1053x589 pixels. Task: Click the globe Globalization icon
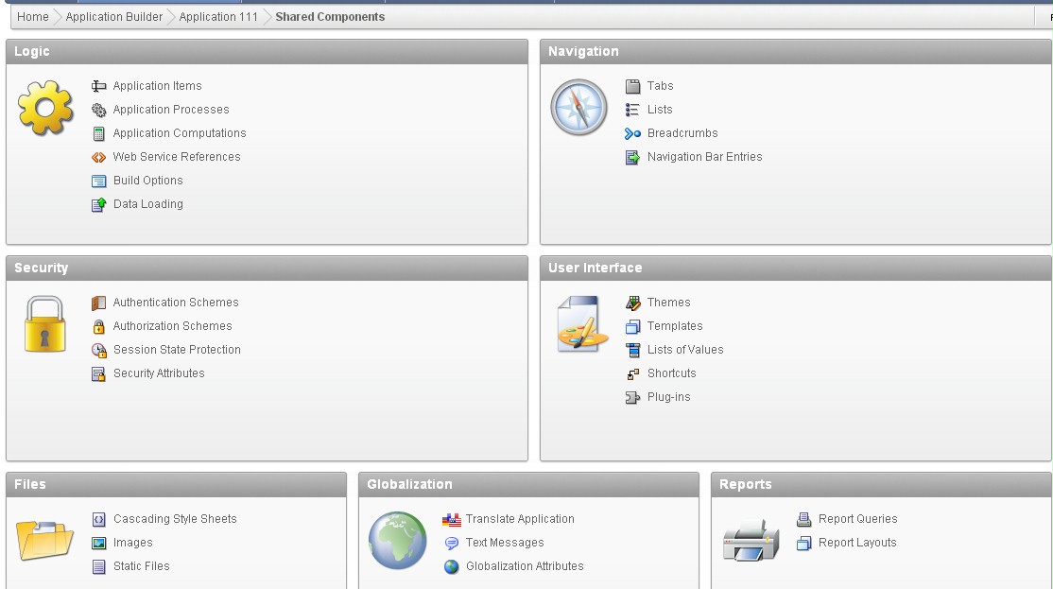tap(397, 540)
